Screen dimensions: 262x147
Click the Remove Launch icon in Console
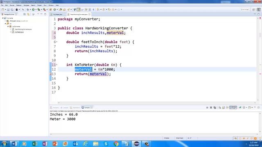click(x=211, y=107)
